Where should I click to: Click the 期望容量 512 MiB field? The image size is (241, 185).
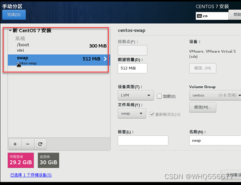tap(132, 68)
